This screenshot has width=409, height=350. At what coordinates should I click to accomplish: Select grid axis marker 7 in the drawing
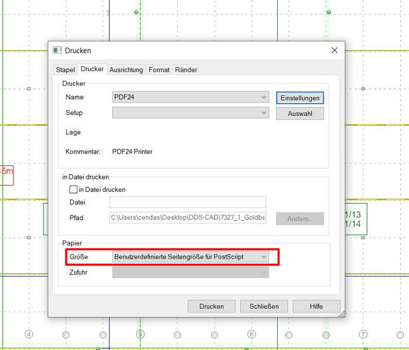coord(363,334)
